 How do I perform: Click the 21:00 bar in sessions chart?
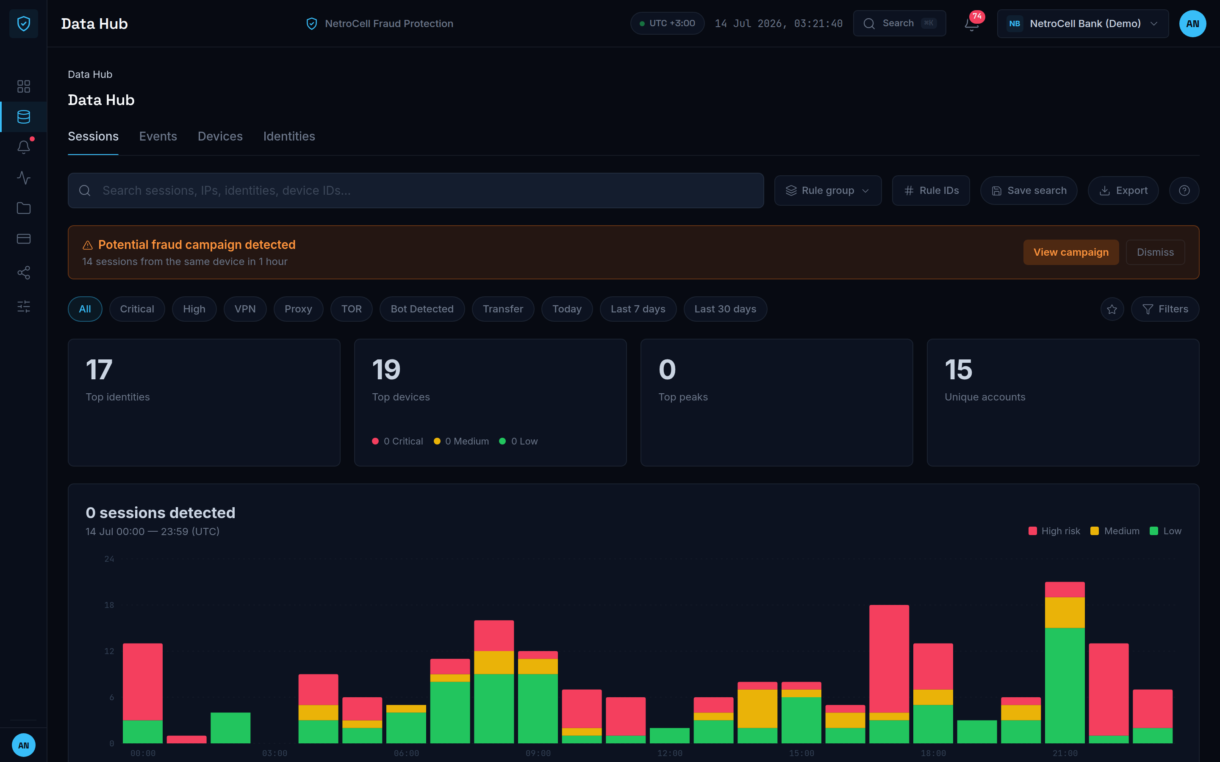click(1065, 662)
